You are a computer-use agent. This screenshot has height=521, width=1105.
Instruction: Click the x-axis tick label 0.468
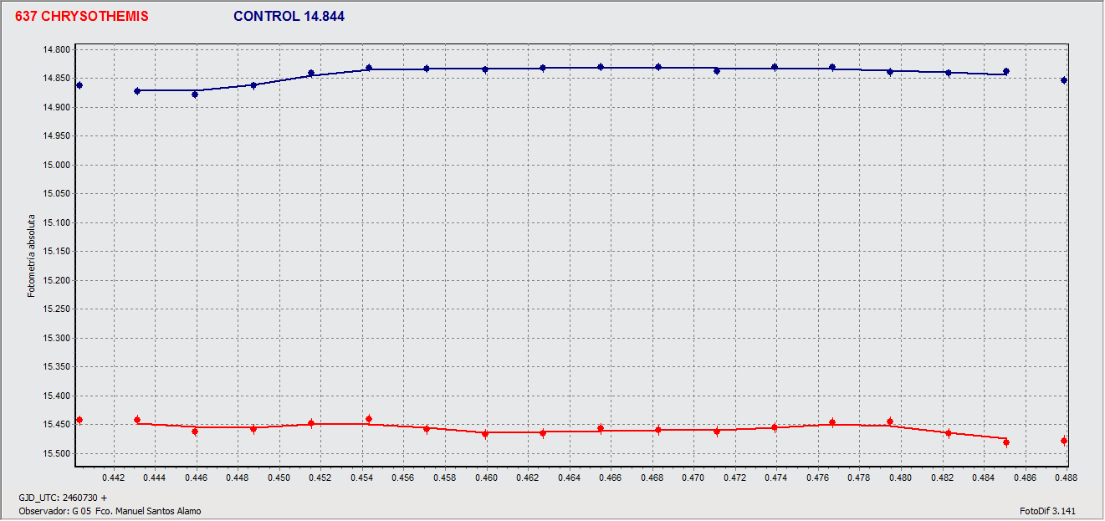coord(652,478)
